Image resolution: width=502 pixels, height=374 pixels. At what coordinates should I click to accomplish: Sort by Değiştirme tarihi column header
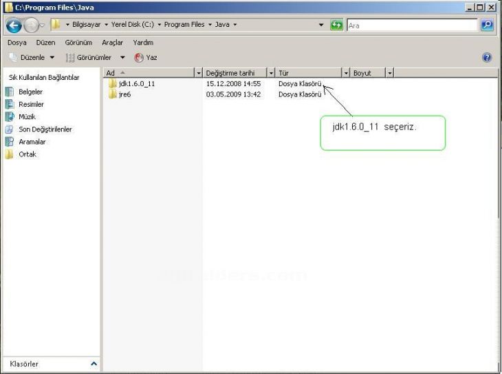pos(235,73)
